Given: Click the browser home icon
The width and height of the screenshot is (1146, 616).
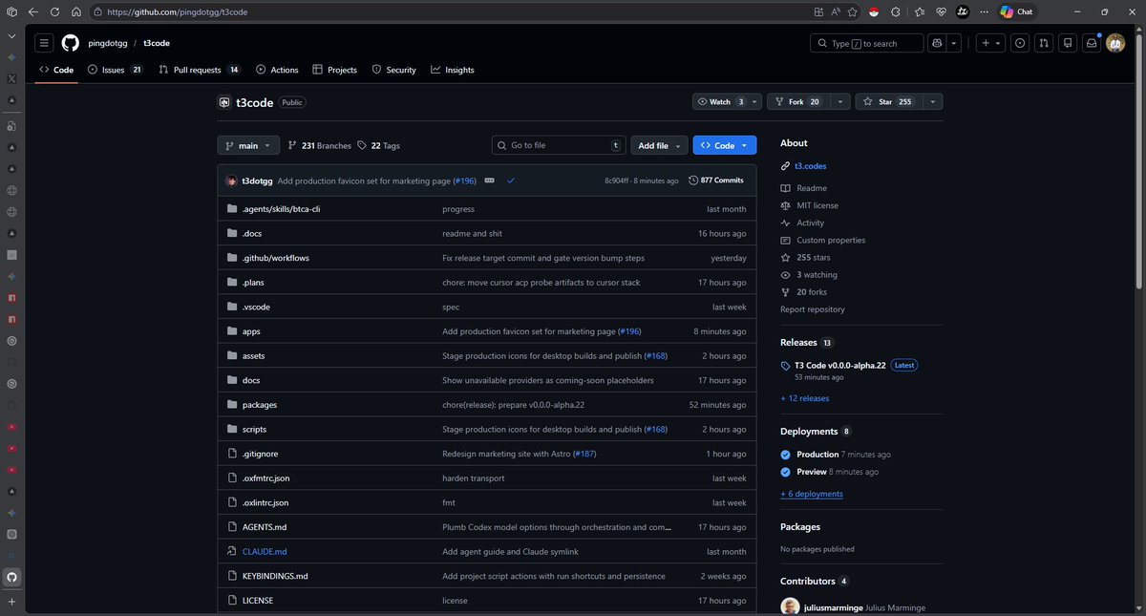Looking at the screenshot, I should [x=76, y=11].
